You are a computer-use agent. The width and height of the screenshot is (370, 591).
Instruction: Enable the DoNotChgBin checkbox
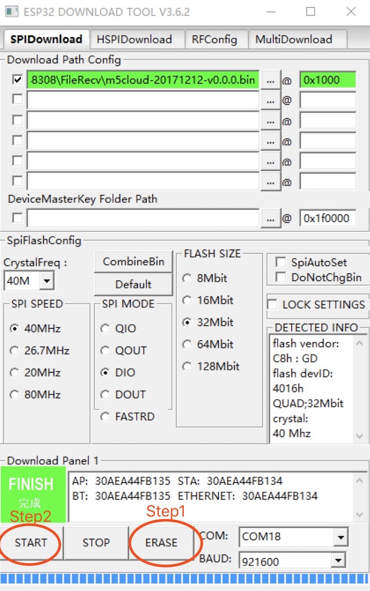pyautogui.click(x=280, y=277)
